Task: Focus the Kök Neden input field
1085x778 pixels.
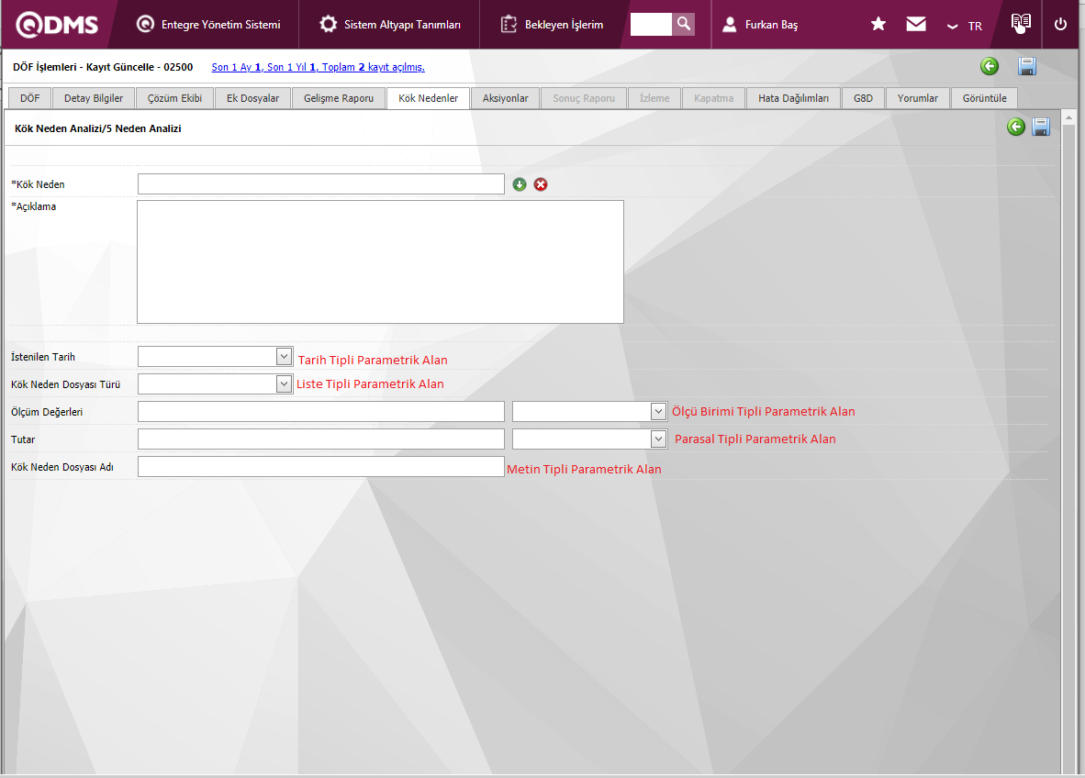Action: click(321, 184)
